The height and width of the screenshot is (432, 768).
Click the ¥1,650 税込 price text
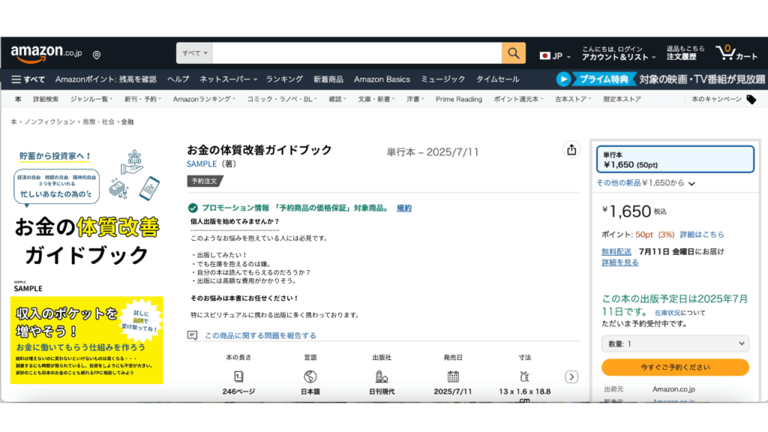coord(634,211)
